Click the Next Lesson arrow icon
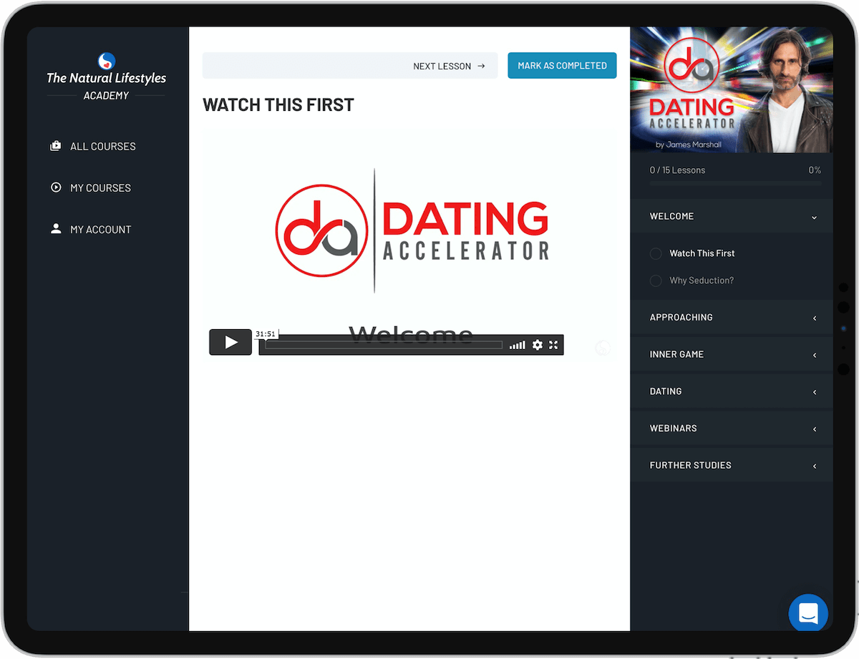The width and height of the screenshot is (859, 659). pyautogui.click(x=481, y=66)
